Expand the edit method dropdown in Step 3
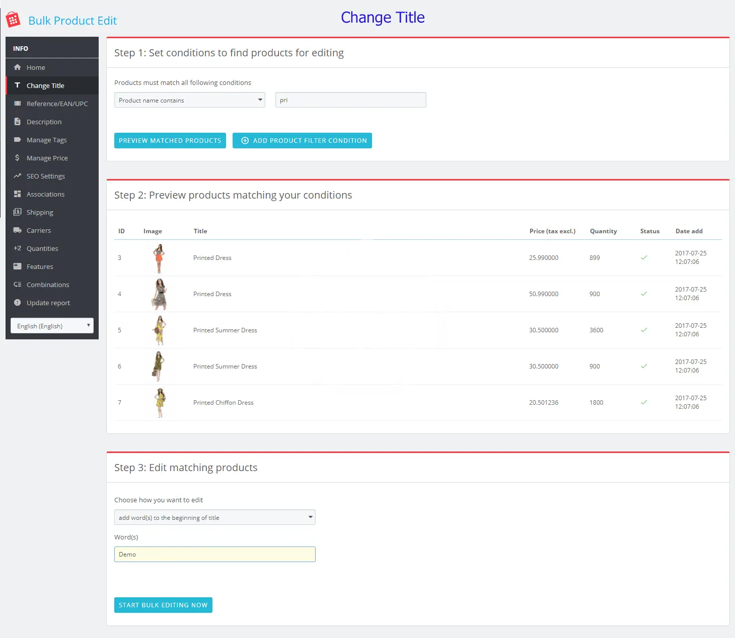735x638 pixels. [x=214, y=517]
